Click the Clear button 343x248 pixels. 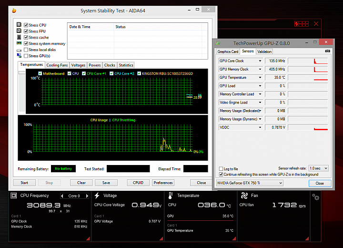tap(81, 183)
